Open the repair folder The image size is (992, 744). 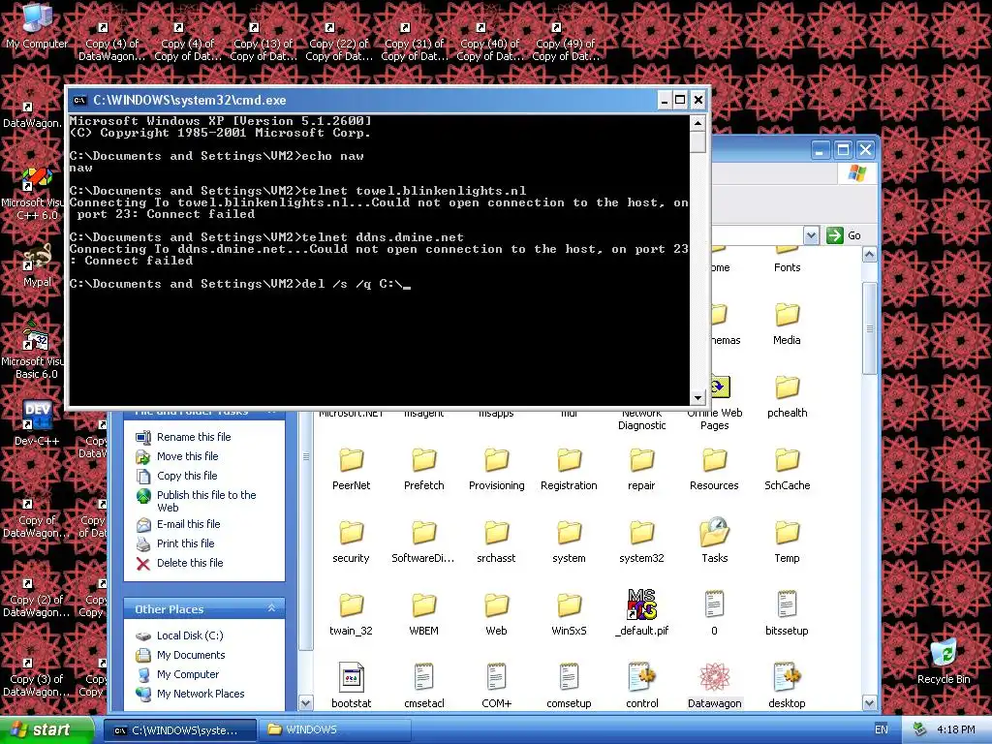coord(641,468)
